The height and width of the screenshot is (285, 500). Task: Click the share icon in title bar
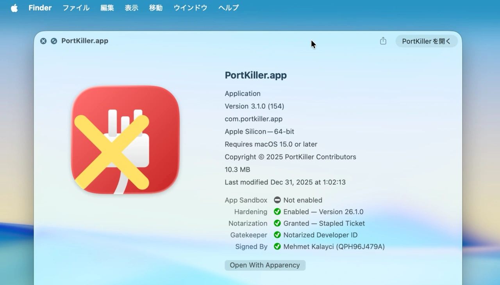(x=383, y=41)
